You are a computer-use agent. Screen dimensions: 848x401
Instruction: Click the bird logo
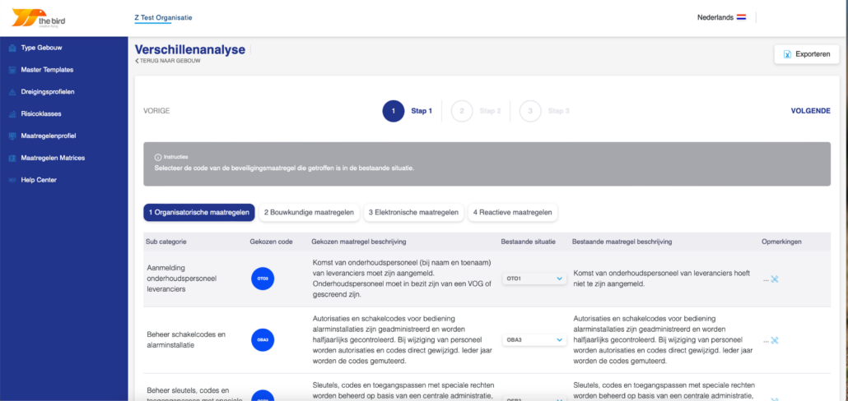(39, 18)
